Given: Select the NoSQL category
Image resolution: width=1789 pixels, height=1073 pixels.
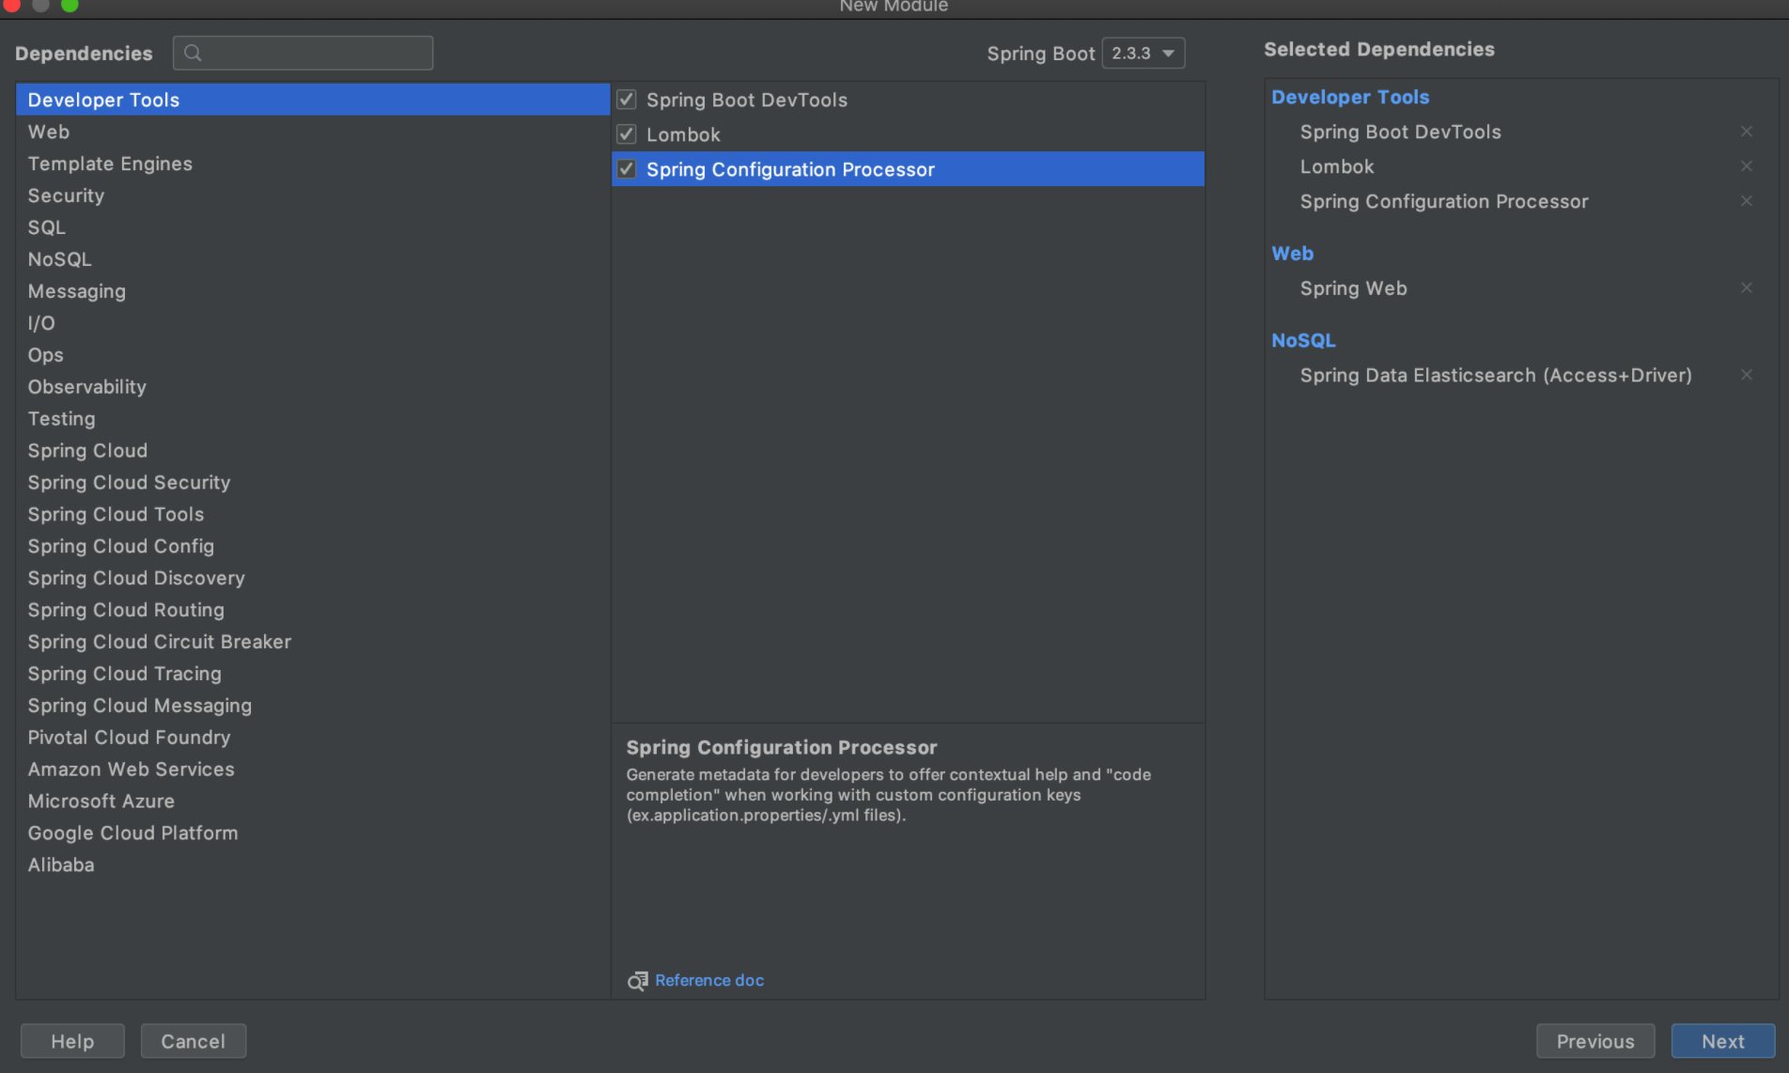Looking at the screenshot, I should point(313,259).
